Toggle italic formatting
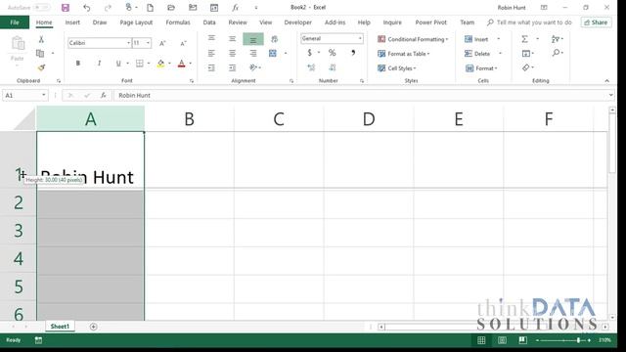 (99, 63)
